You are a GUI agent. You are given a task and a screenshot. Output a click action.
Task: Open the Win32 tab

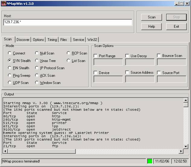click(x=92, y=40)
